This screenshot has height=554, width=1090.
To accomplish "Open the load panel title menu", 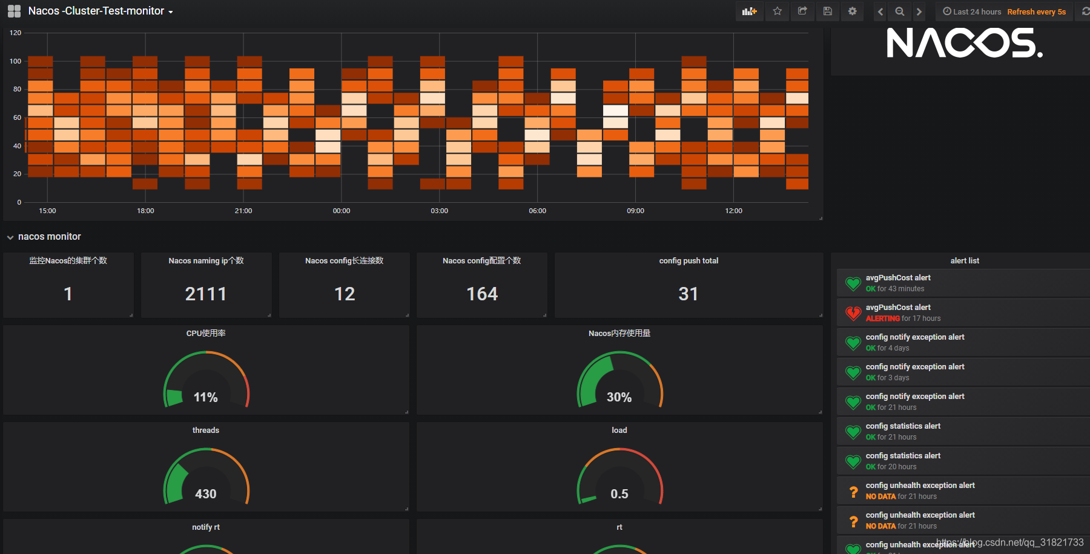I will pos(619,430).
